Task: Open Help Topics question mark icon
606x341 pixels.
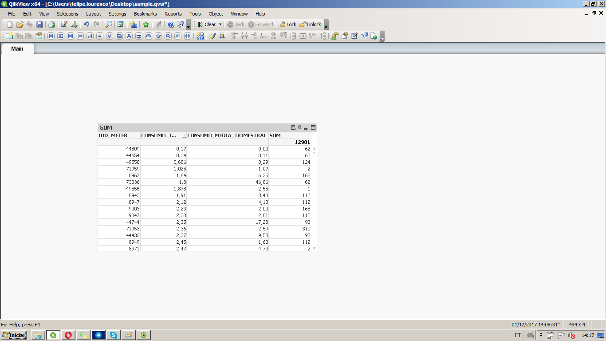Action: click(171, 24)
